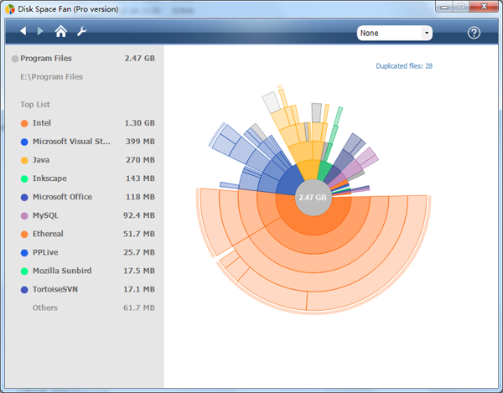This screenshot has height=393, width=503.
Task: Open the None filter dropdown
Action: click(394, 33)
